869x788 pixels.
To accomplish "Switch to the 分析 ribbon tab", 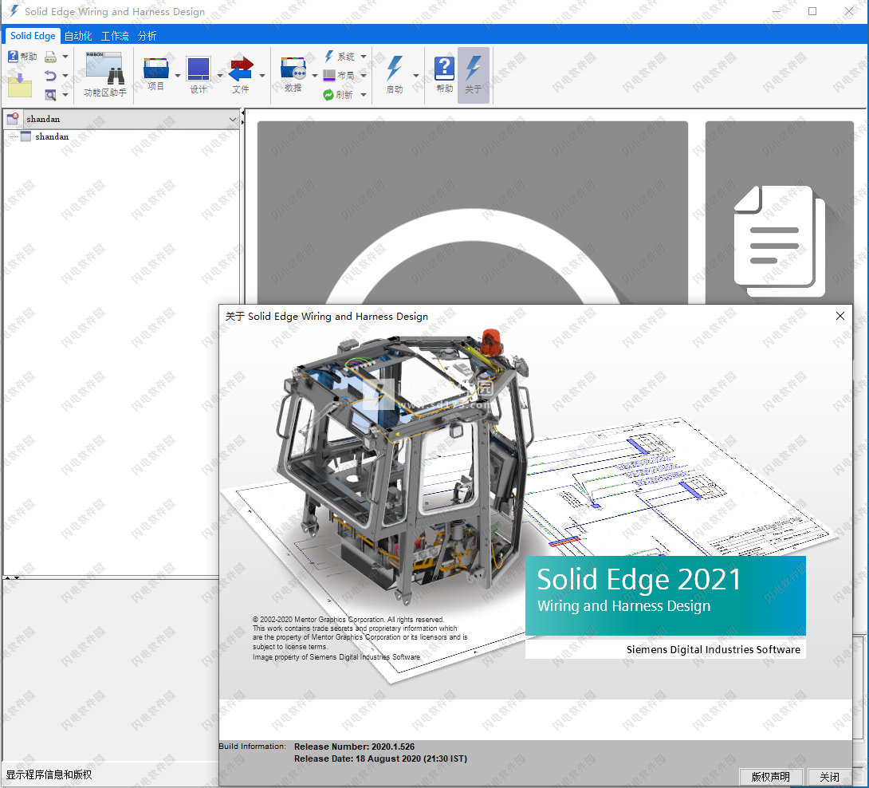I will pyautogui.click(x=147, y=36).
